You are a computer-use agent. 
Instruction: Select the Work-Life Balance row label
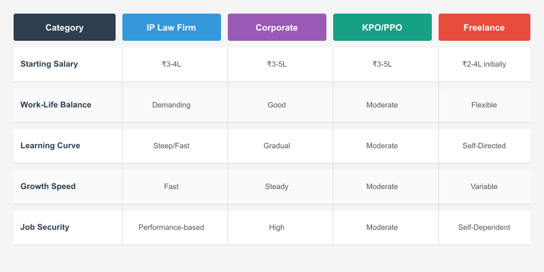56,105
